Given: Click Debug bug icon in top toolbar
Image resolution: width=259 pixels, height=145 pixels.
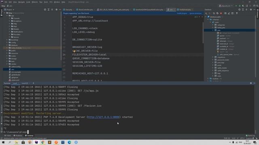Looking at the screenshot, I should 240,6.
